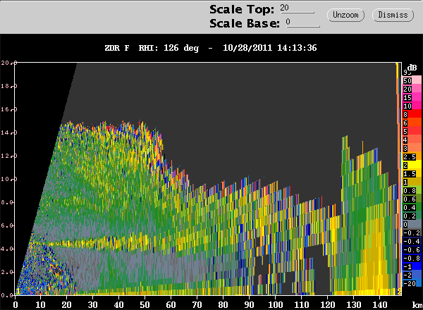Select the 8 dB color swatch
This screenshot has height=310, width=423.
412,114
